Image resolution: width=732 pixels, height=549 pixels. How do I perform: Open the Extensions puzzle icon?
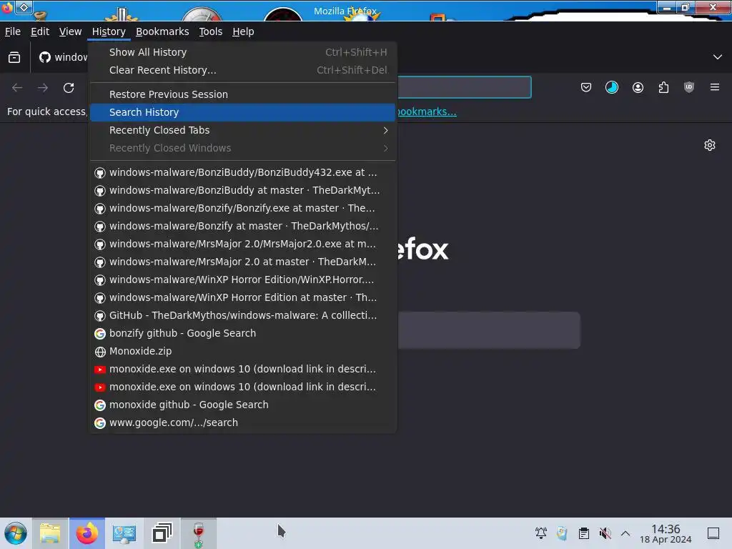(663, 87)
